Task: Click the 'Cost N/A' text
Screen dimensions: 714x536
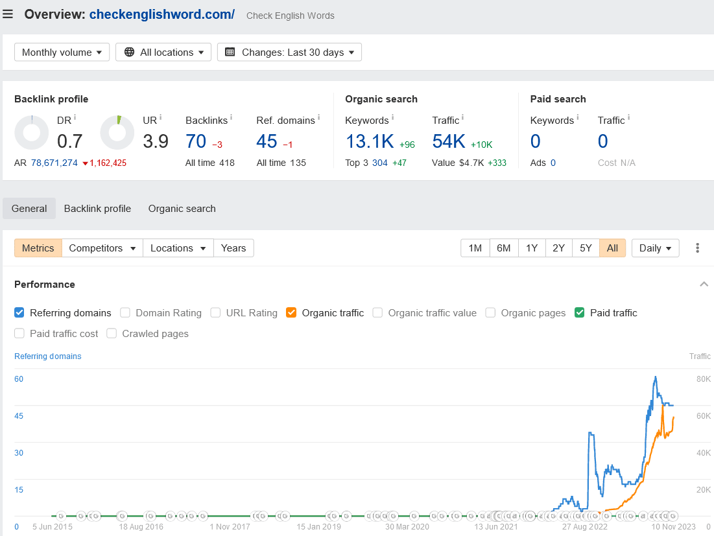Action: click(617, 163)
